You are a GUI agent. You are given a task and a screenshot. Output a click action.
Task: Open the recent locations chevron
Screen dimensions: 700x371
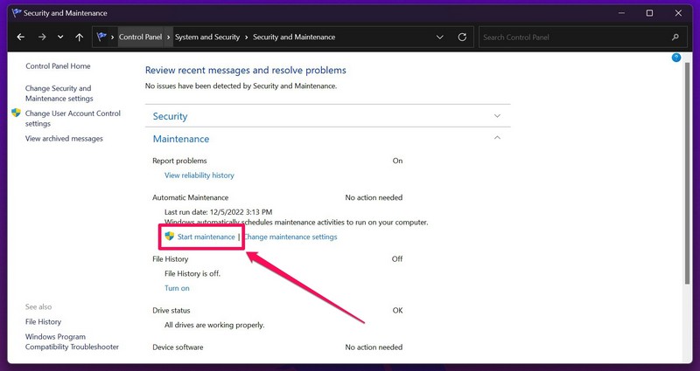pyautogui.click(x=60, y=38)
